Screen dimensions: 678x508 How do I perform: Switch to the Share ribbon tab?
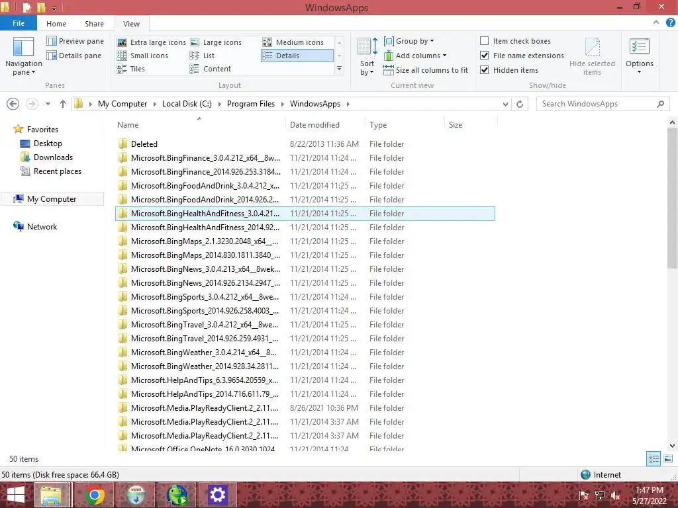tap(94, 24)
